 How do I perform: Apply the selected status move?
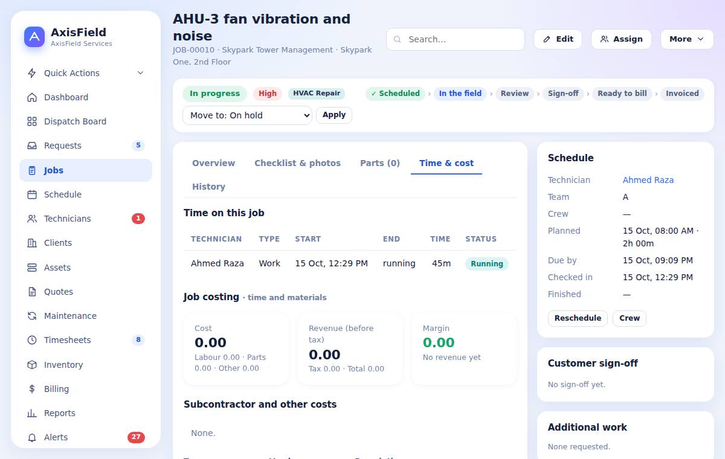(334, 115)
